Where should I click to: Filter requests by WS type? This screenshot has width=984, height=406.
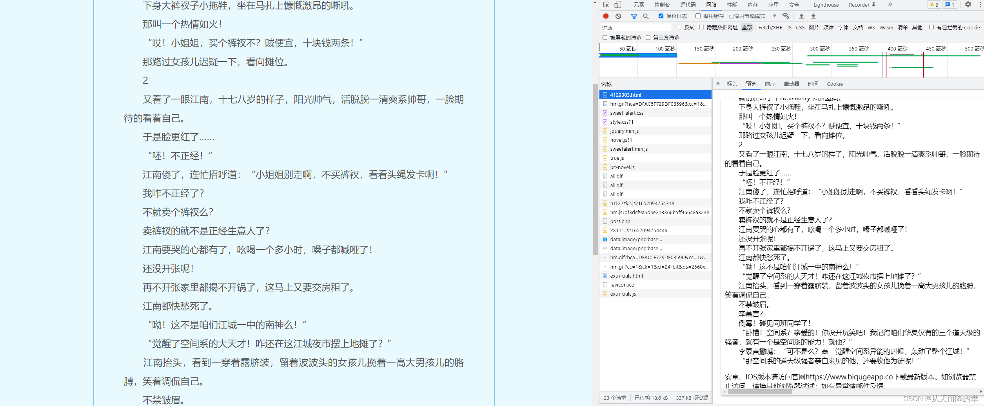tap(871, 27)
